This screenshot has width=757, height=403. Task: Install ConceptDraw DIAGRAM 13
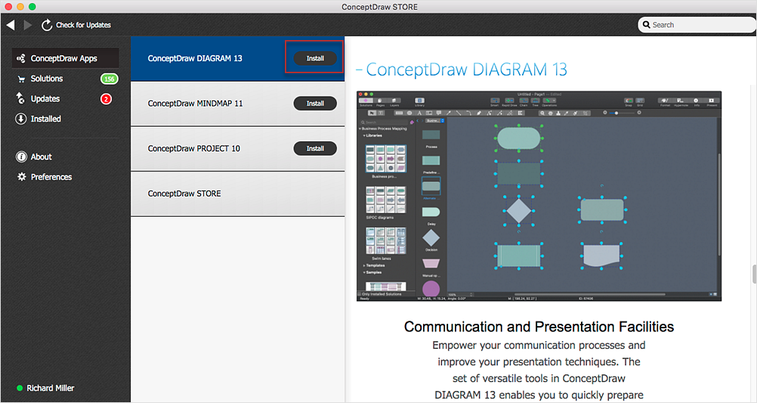(315, 58)
